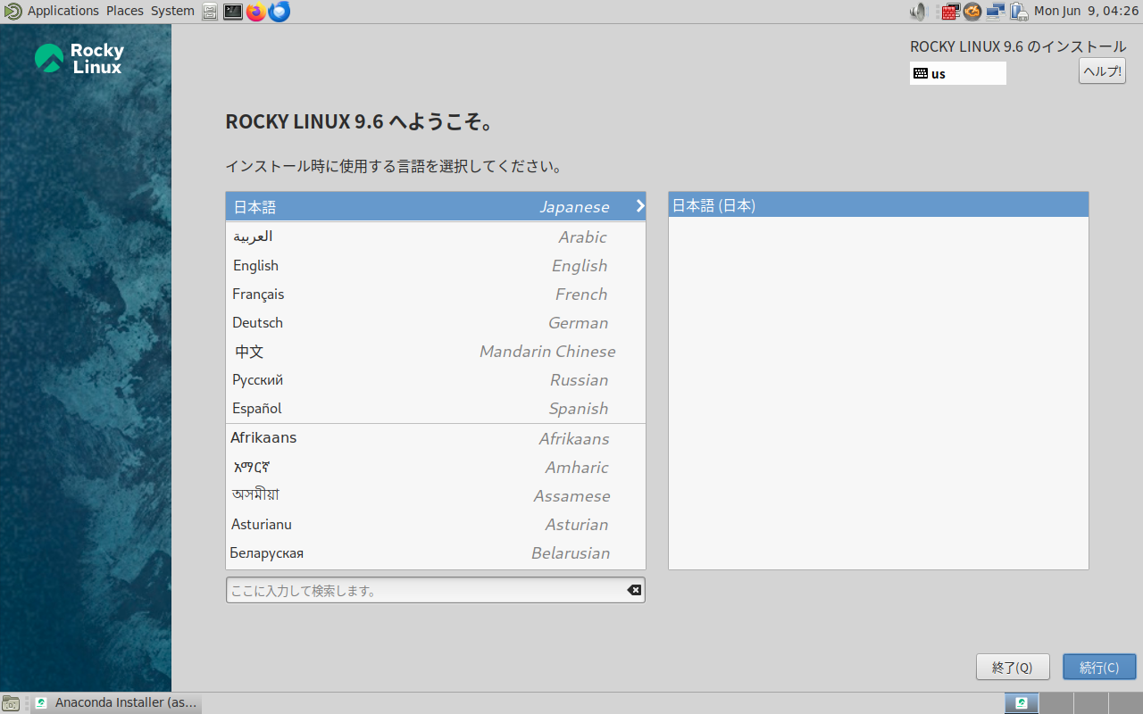This screenshot has height=714, width=1143.
Task: Click the 'us' keyboard layout indicator
Action: click(x=958, y=73)
